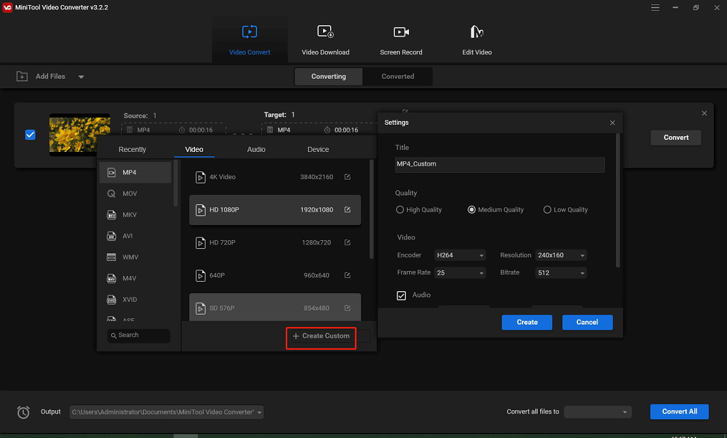Screen dimensions: 727x438
Task: Click the yellow flowers video thumbnail
Action: pyautogui.click(x=80, y=134)
